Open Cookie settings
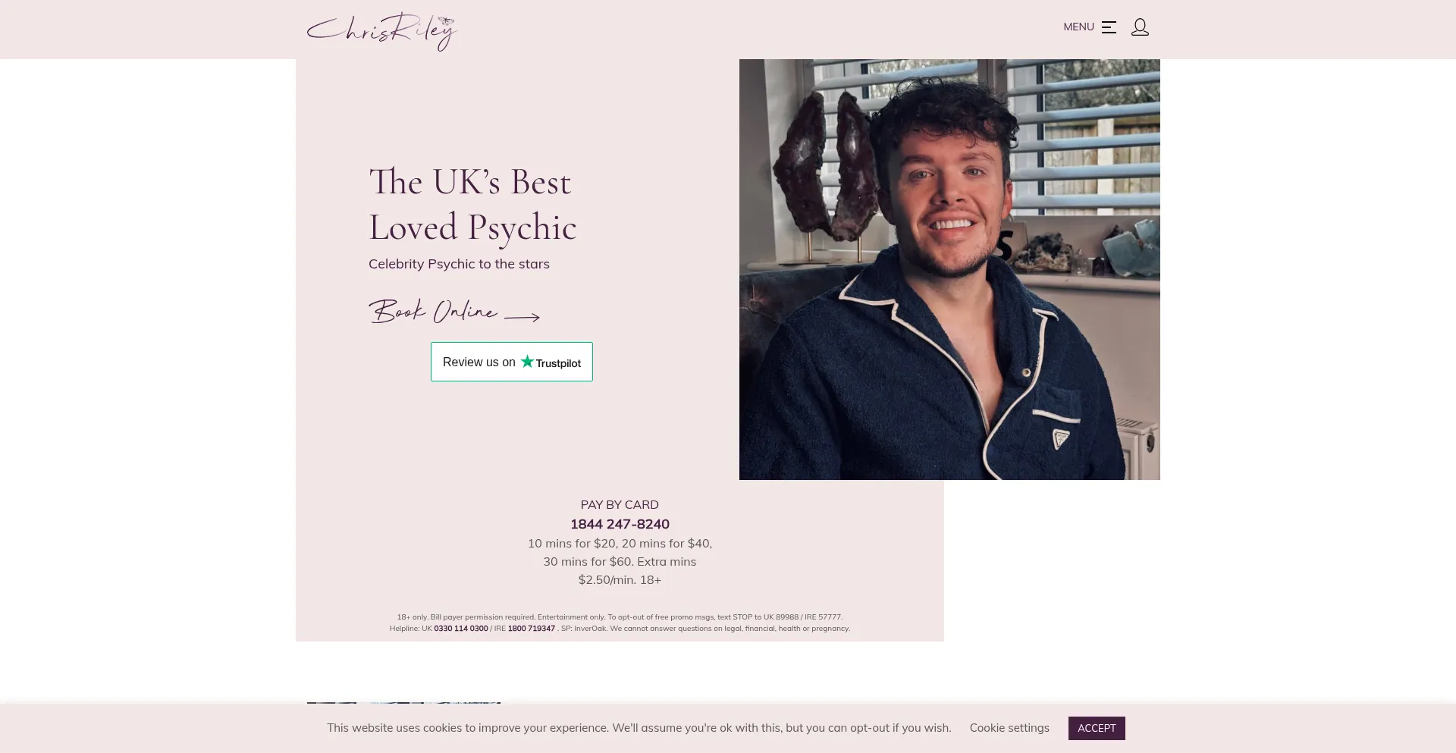 pos(1009,728)
